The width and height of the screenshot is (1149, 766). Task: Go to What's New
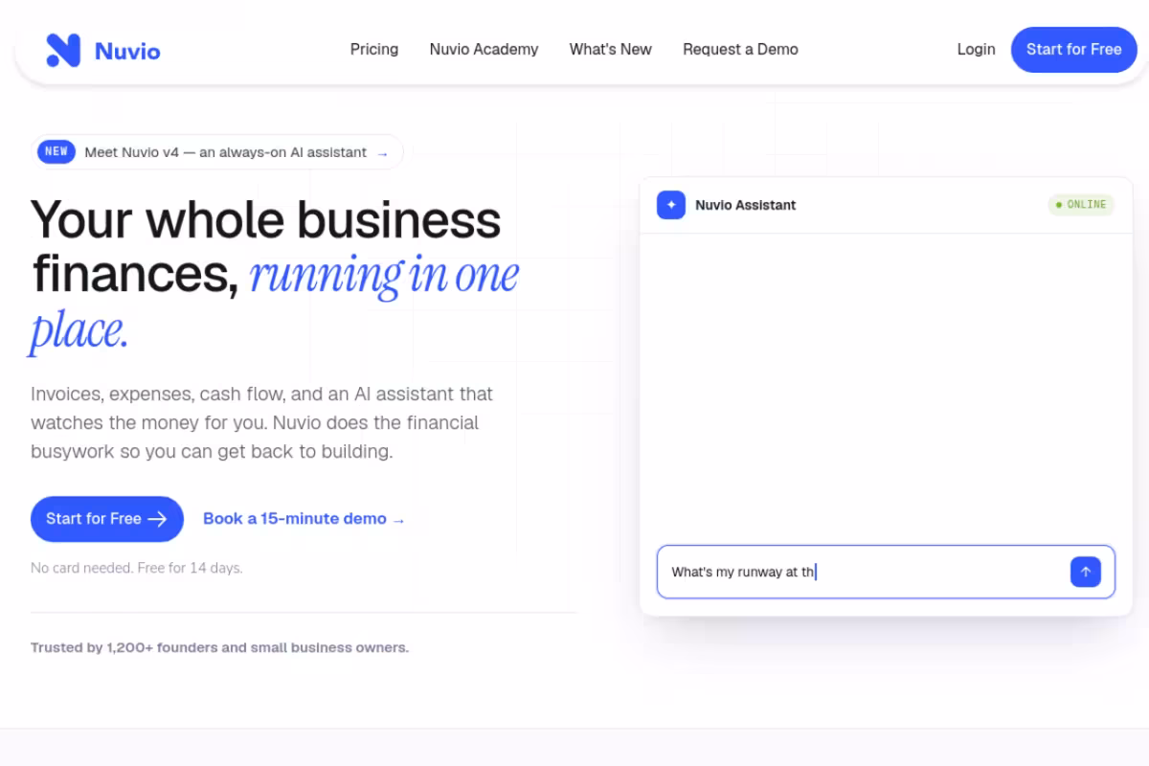point(611,49)
